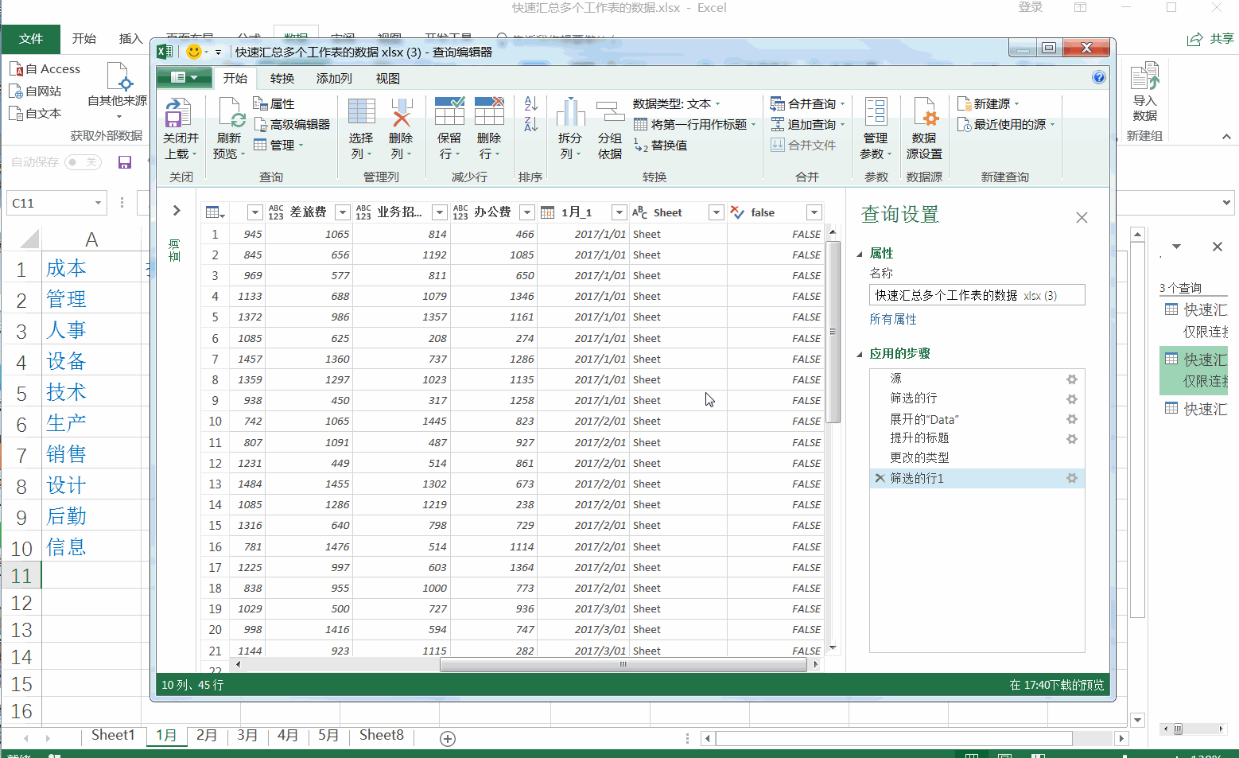Screen dimensions: 1239x758
Task: Switch to the 添加列 ribbon tab
Action: (x=334, y=78)
